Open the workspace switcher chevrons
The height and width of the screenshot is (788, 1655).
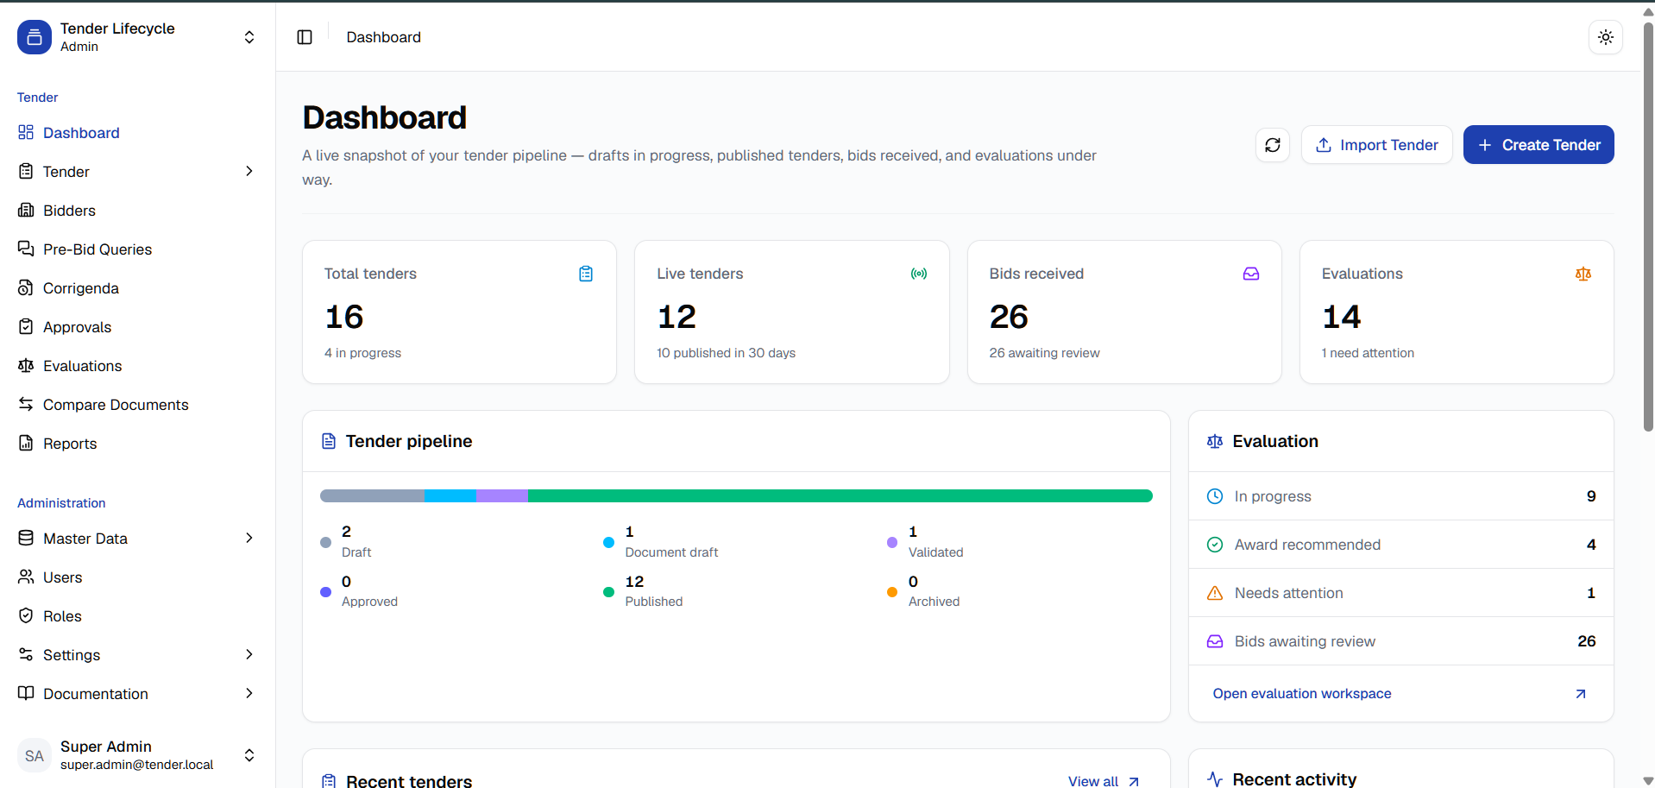[249, 37]
